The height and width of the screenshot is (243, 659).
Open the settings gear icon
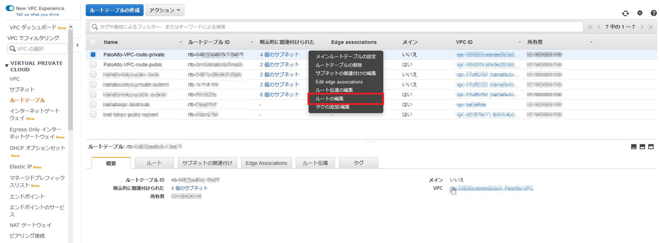[x=639, y=13]
